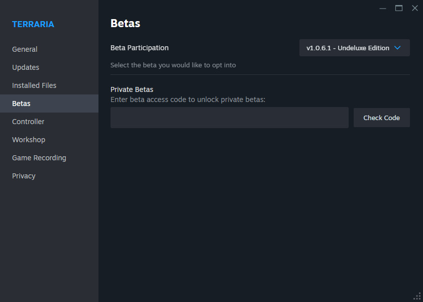
Task: Open Game Recording settings
Action: tap(39, 158)
